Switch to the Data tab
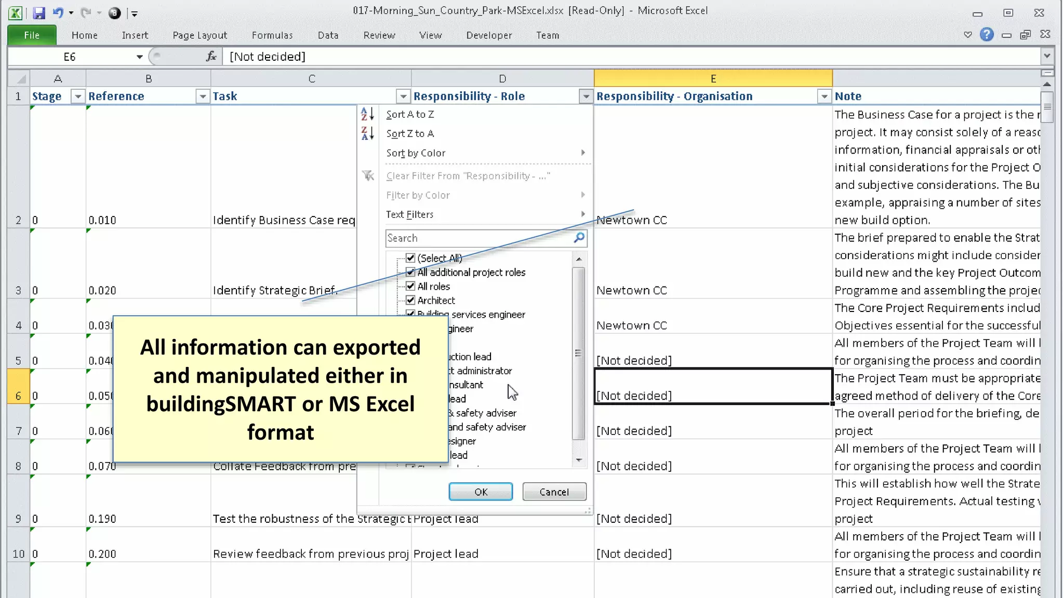Image resolution: width=1064 pixels, height=598 pixels. 328,35
